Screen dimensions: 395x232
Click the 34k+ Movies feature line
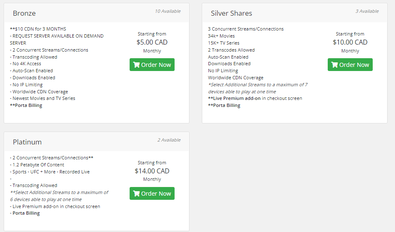coord(221,36)
